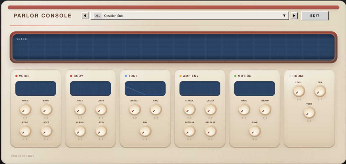Toggle the ROOM section indicator light
The height and width of the screenshot is (164, 346).
pyautogui.click(x=290, y=76)
